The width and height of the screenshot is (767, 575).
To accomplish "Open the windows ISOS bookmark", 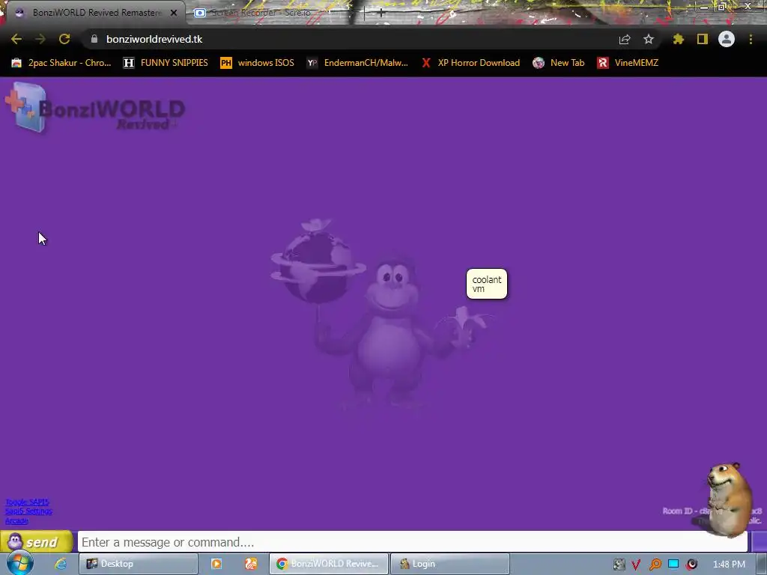I will click(x=258, y=63).
